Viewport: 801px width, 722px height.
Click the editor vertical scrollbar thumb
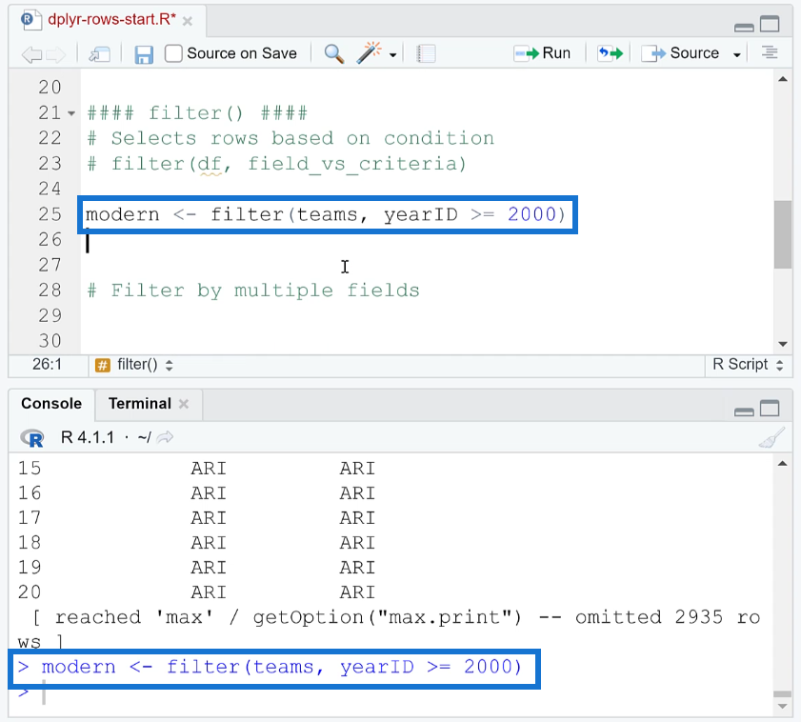(783, 234)
